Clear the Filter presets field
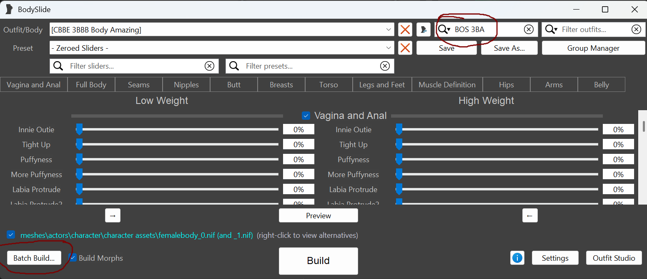Viewport: 647px width, 279px height. pos(385,66)
